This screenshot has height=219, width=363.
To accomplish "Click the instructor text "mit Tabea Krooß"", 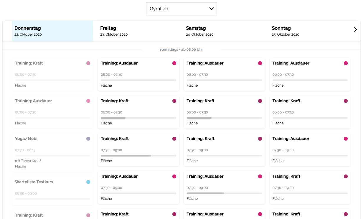I will pos(28,161).
